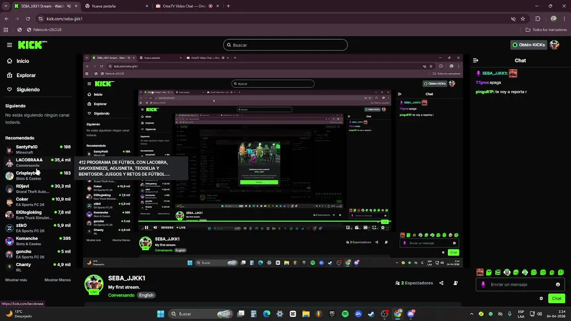The image size is (571, 321).
Task: Click the share stream icon
Action: tap(441, 283)
